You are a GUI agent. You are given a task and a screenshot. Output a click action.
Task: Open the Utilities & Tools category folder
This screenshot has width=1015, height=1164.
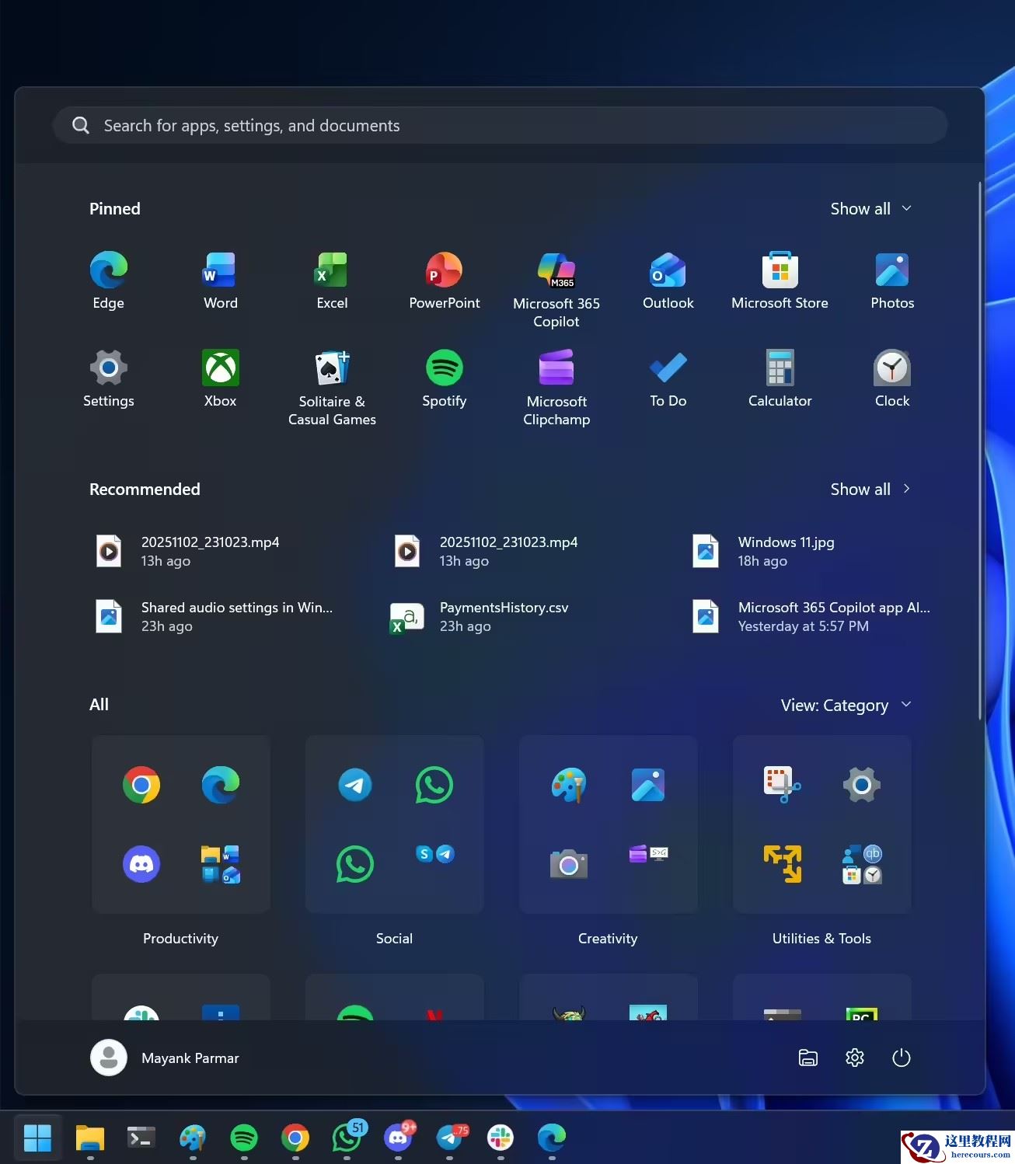(821, 824)
